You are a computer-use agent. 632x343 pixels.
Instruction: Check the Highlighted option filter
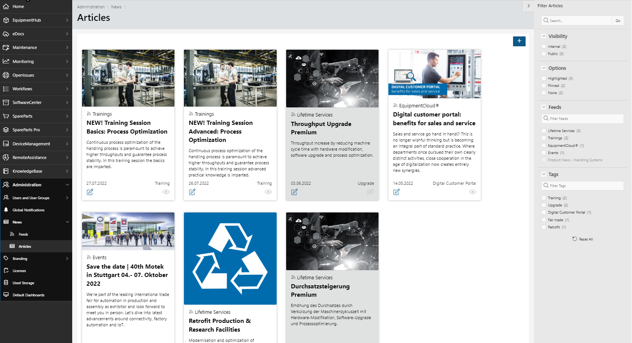click(544, 79)
